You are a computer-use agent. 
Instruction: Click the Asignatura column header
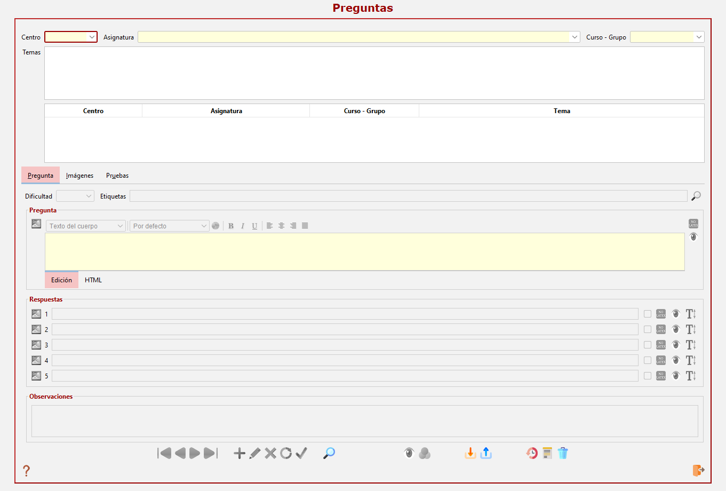pyautogui.click(x=226, y=110)
